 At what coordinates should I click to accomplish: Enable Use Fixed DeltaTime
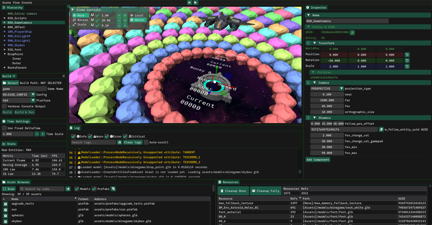tap(4, 128)
